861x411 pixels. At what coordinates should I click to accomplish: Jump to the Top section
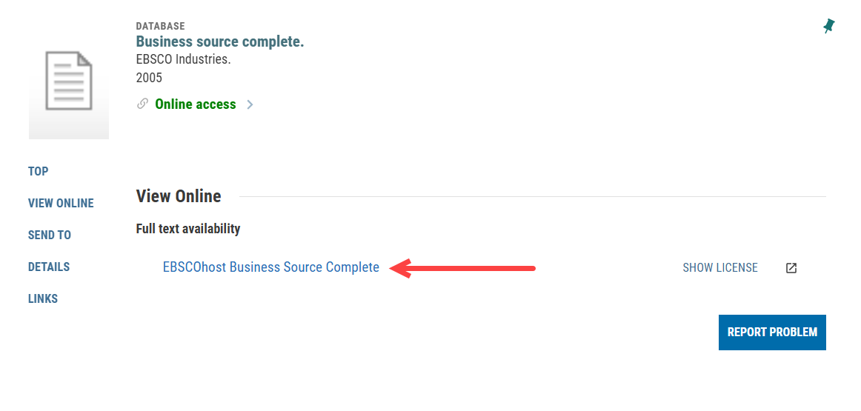[39, 171]
